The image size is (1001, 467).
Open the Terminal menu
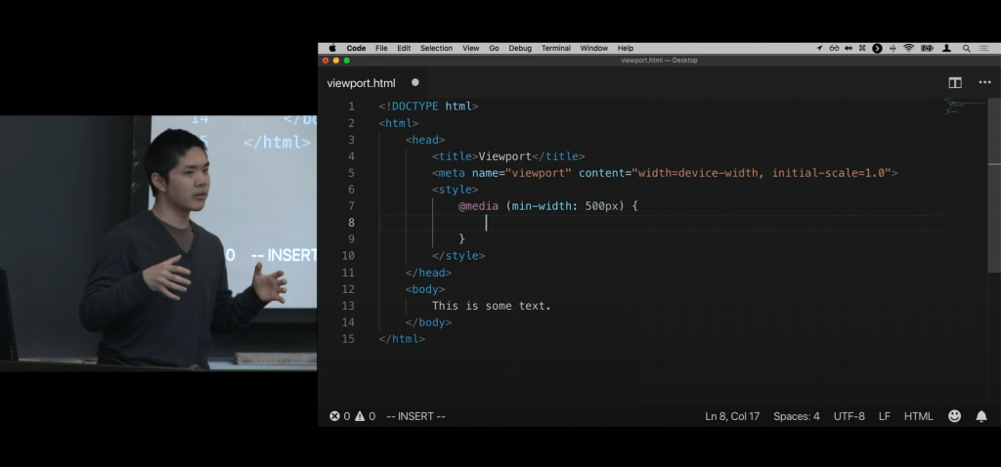click(555, 48)
